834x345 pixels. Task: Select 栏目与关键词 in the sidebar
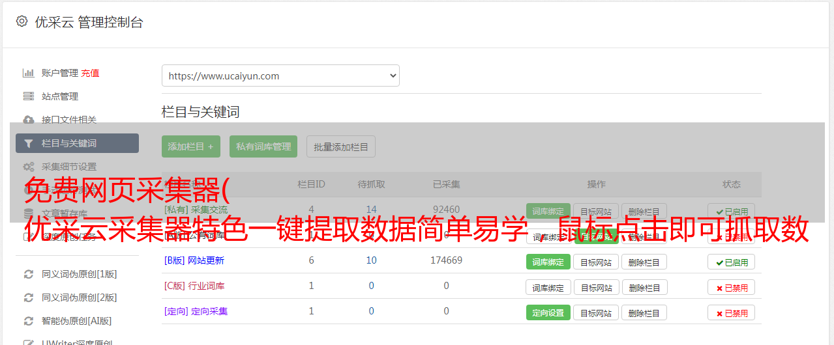coord(77,143)
